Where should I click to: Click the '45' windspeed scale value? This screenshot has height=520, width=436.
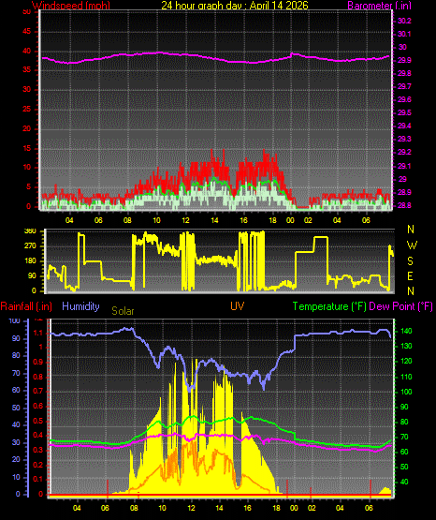pos(26,32)
